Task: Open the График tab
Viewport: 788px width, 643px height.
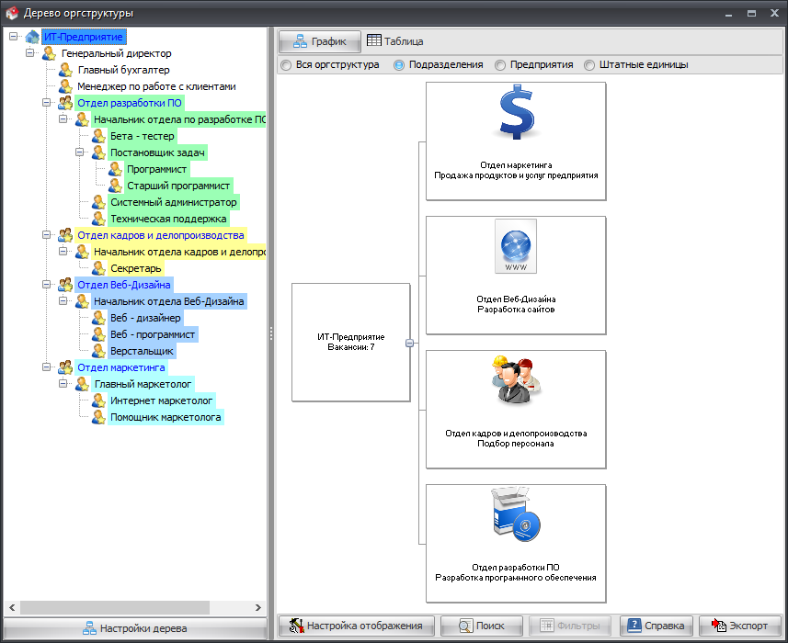Action: coord(319,41)
